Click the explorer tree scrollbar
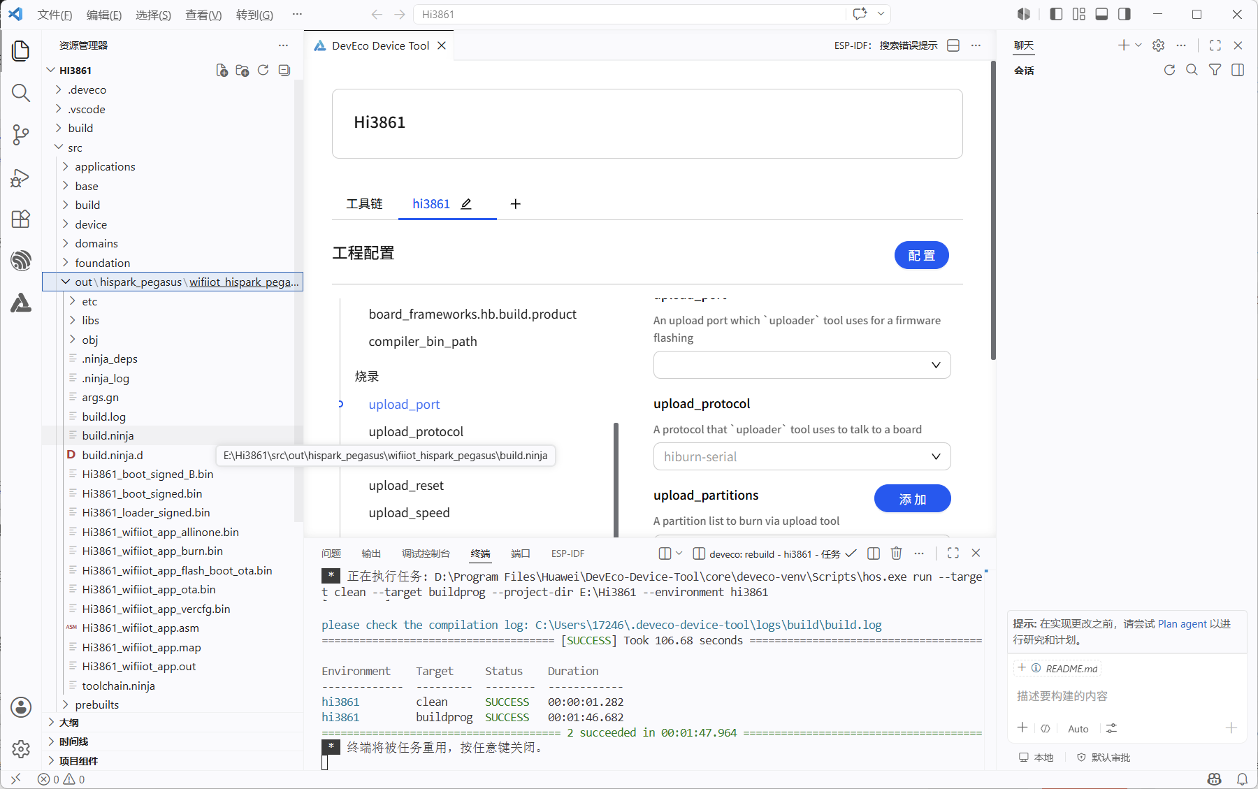Image resolution: width=1258 pixels, height=789 pixels. [298, 301]
